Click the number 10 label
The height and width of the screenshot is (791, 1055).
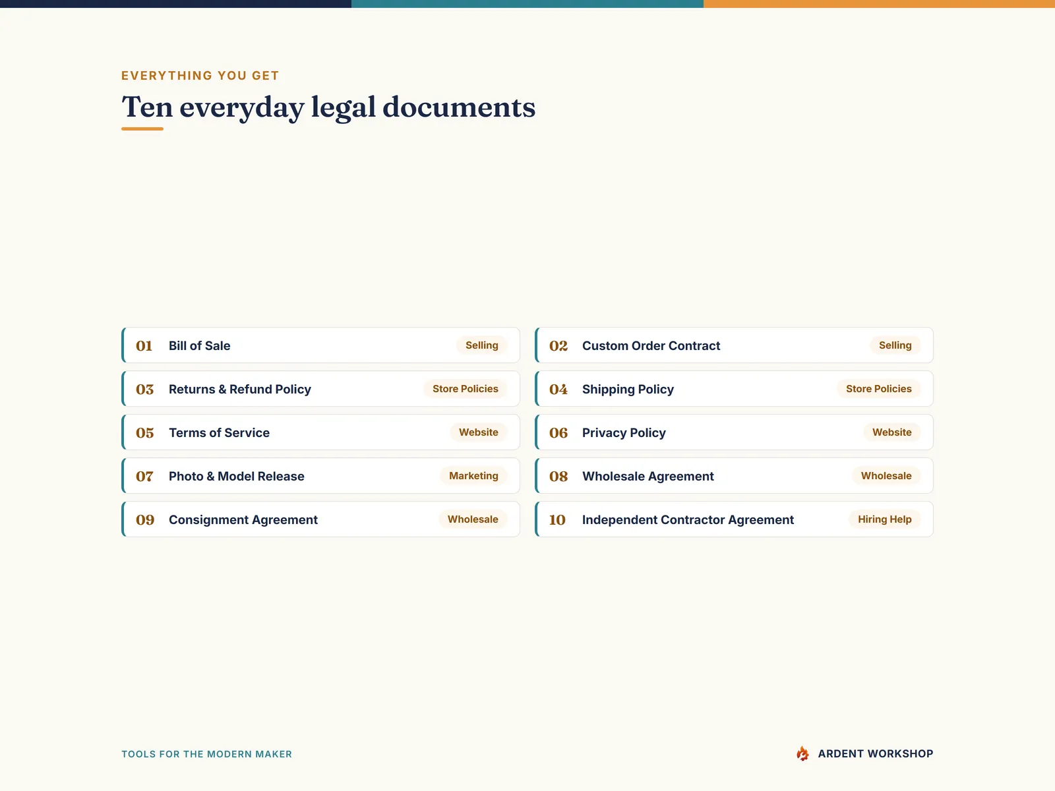(x=557, y=520)
